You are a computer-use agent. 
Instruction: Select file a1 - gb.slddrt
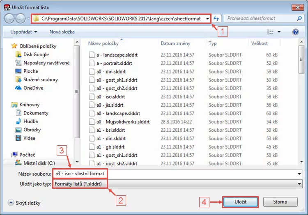(110, 147)
